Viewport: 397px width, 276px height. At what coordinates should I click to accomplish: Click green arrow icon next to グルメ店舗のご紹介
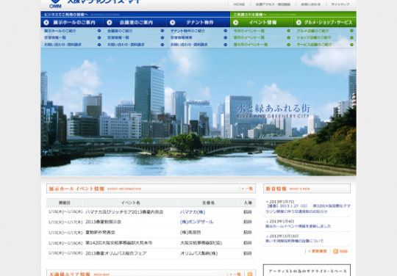pyautogui.click(x=351, y=31)
